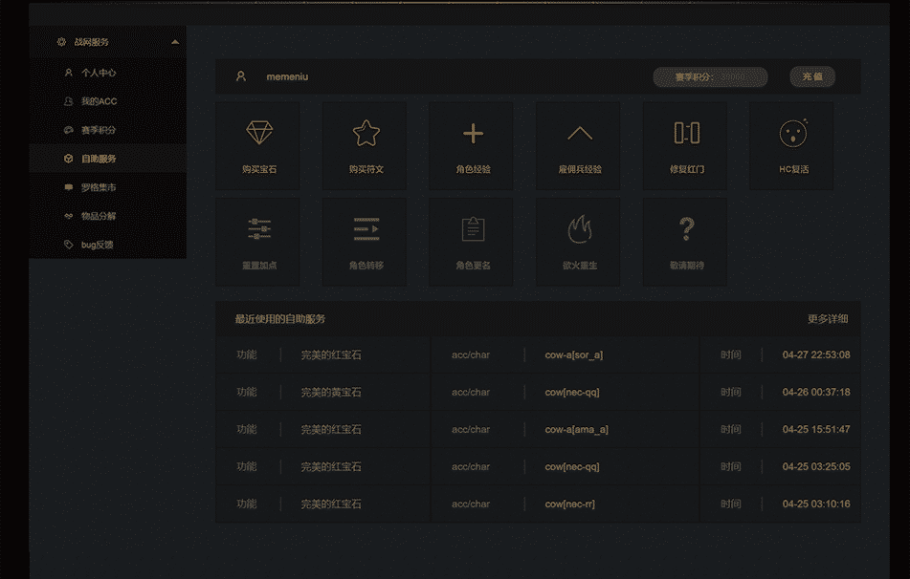Select the 角色经验 plus icon

pos(473,134)
